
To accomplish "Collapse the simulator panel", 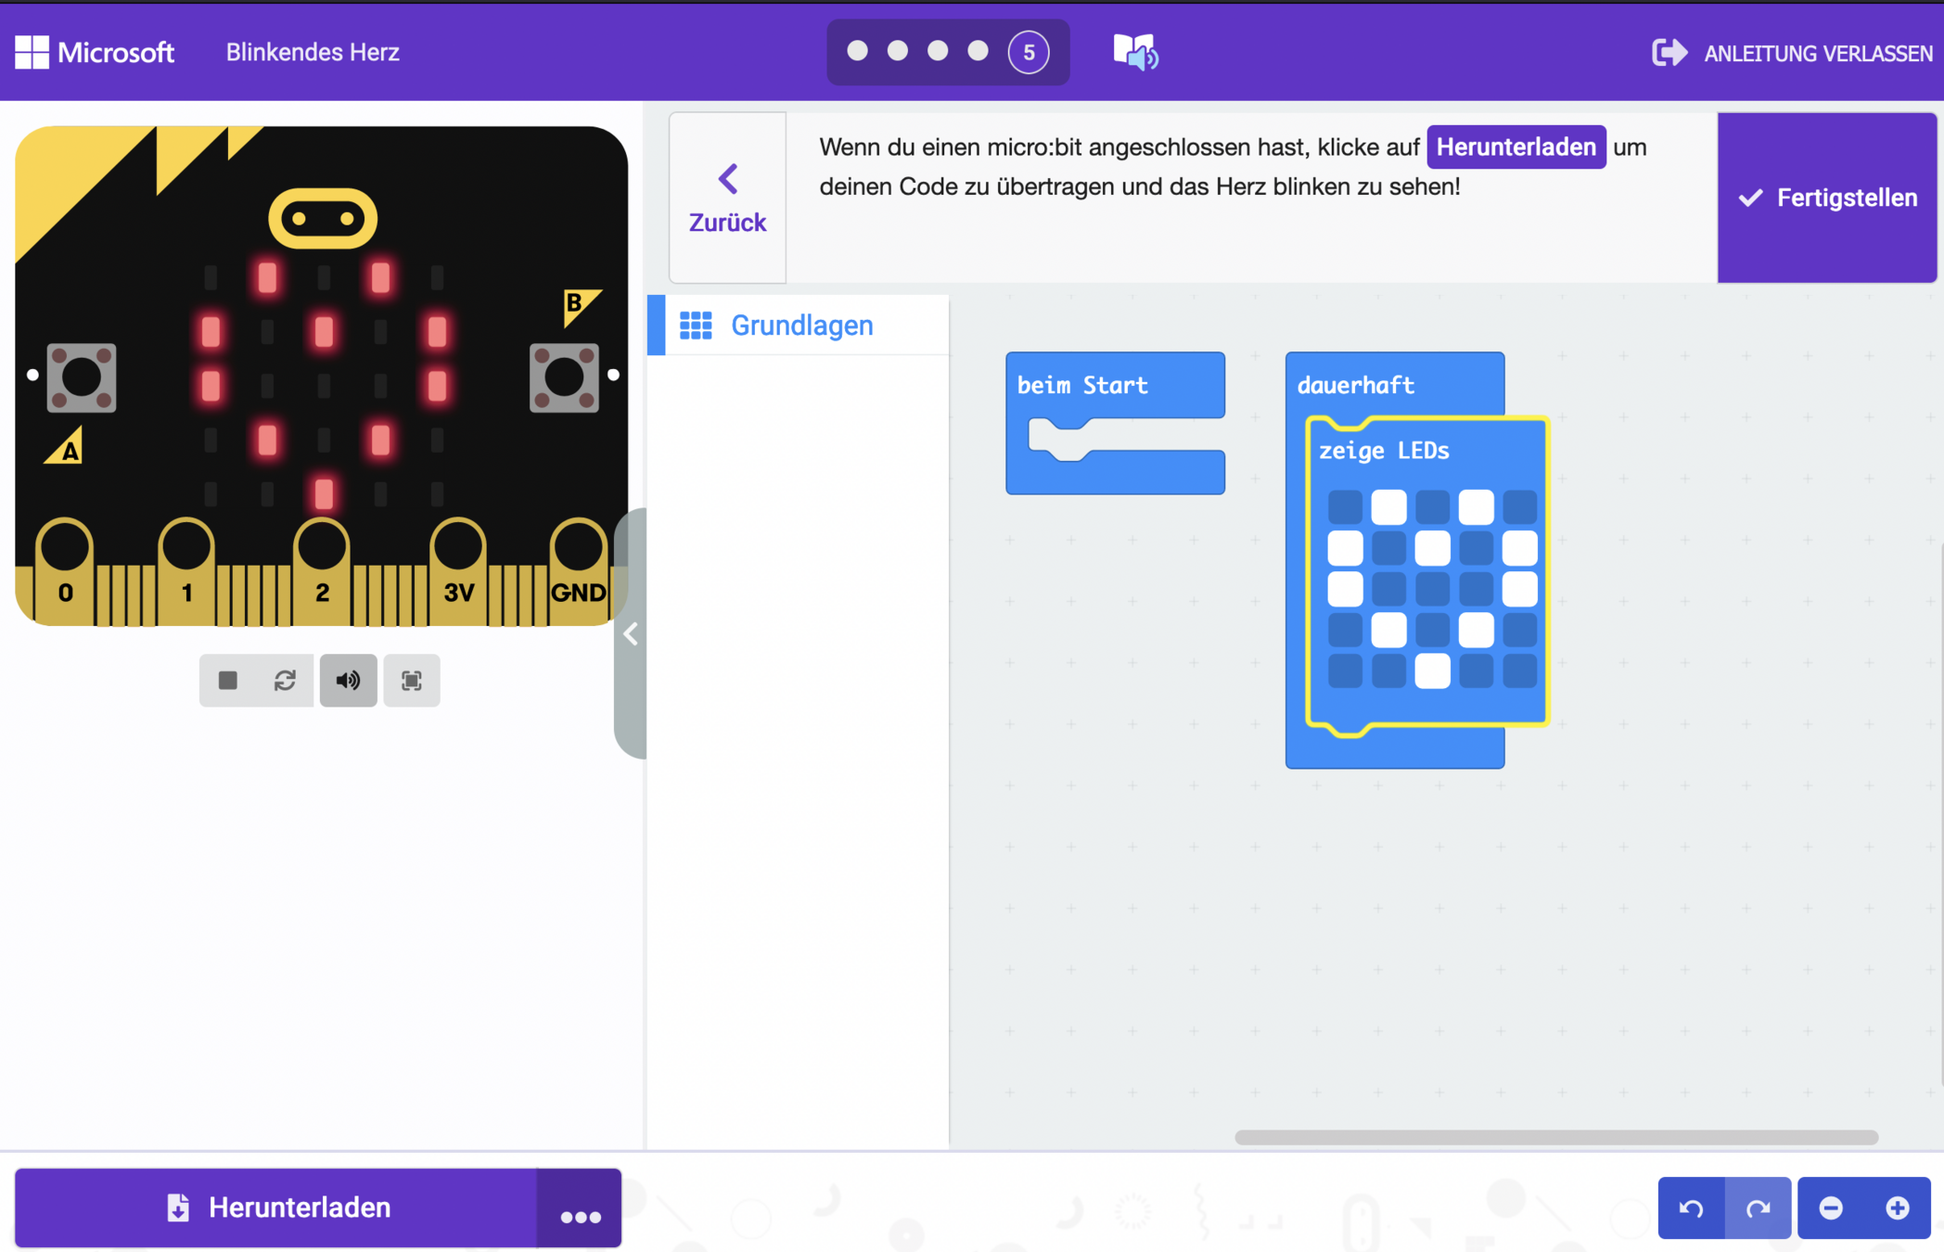I will pos(631,634).
